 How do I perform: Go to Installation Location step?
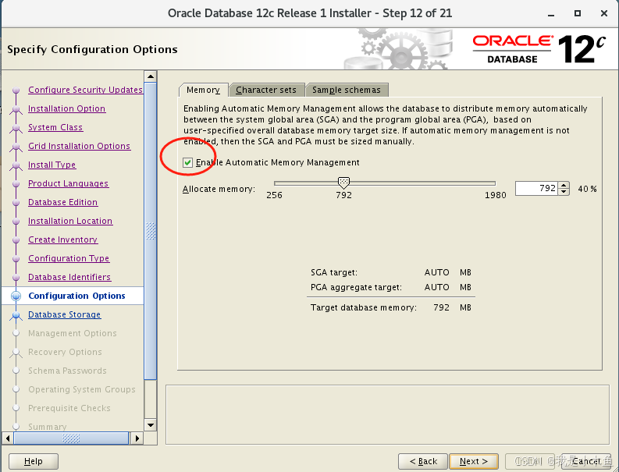tap(70, 221)
